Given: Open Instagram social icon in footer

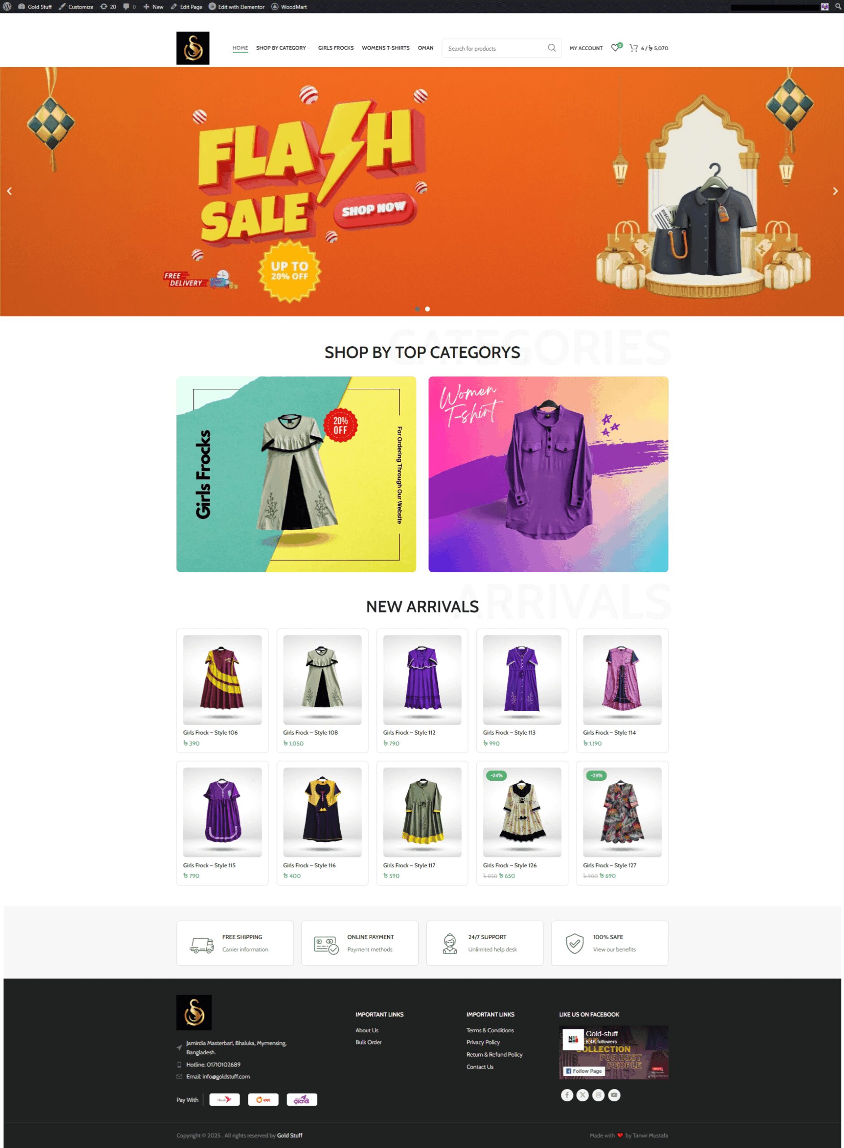Looking at the screenshot, I should (x=598, y=1095).
